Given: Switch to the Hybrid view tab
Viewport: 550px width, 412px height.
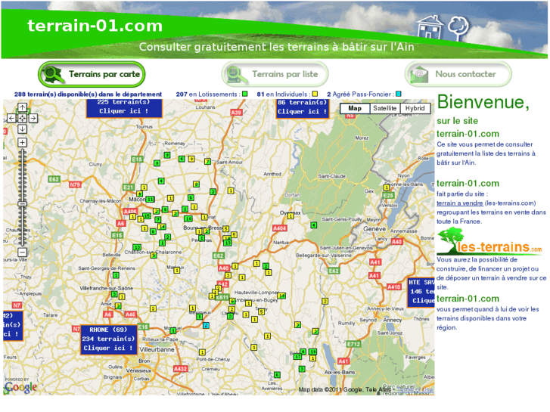Looking at the screenshot, I should click(415, 108).
